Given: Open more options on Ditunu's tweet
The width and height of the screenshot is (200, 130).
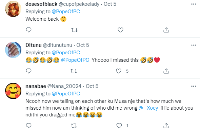Looking at the screenshot, I should click(x=194, y=45).
